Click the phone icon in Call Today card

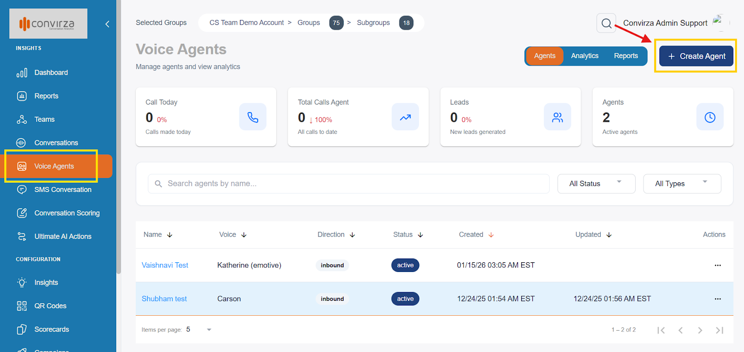pos(252,117)
